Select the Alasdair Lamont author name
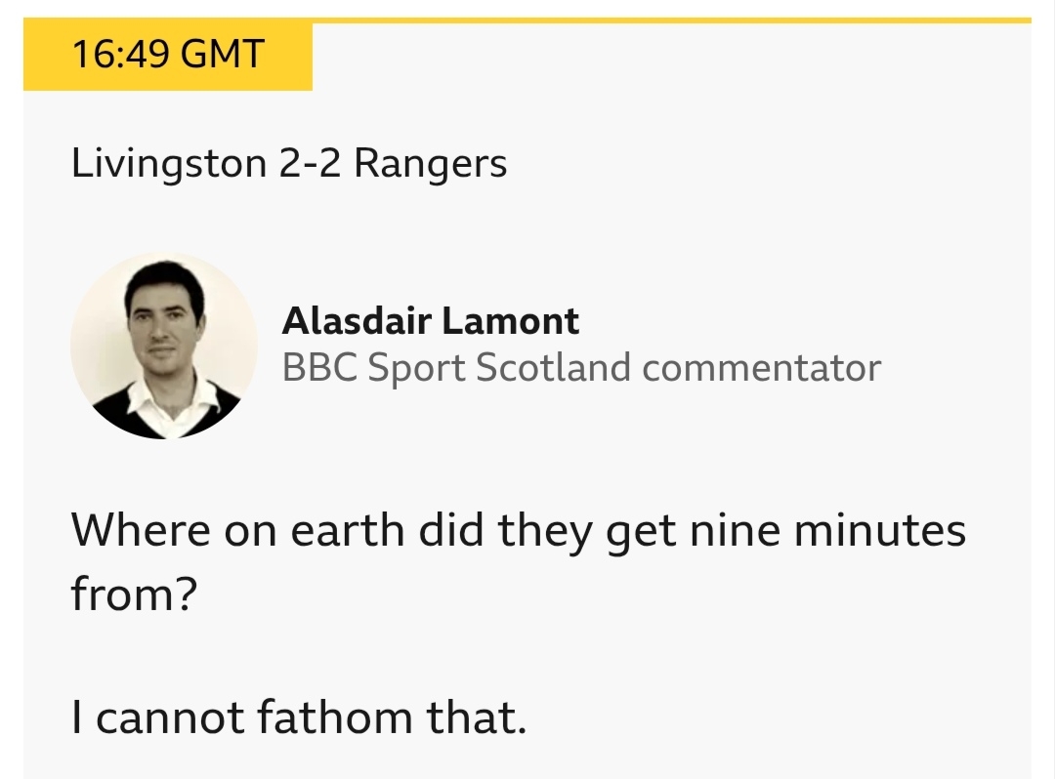 [x=430, y=320]
